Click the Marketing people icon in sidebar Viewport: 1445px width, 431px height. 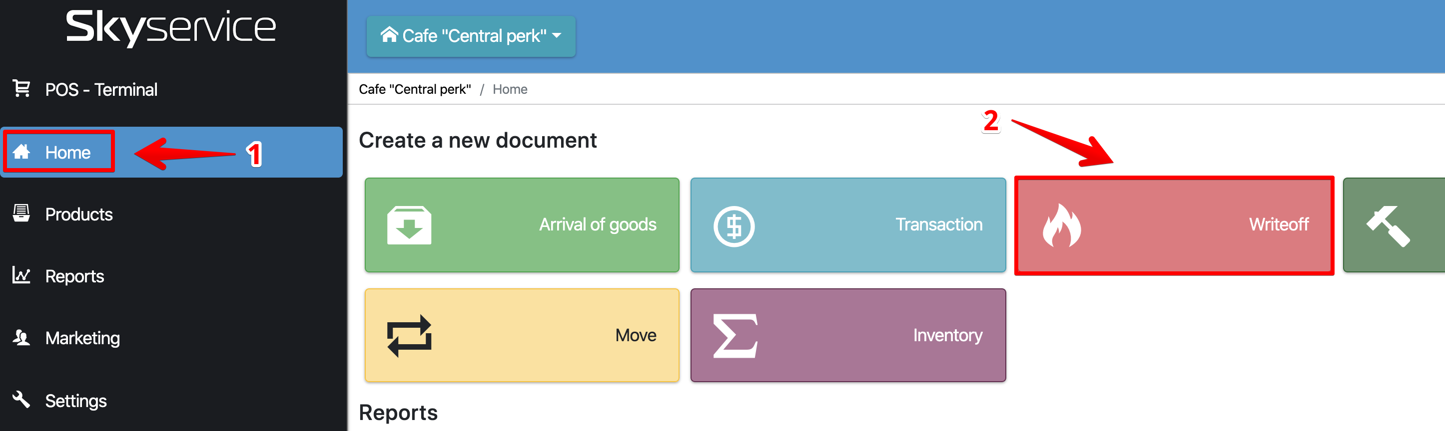(x=21, y=338)
